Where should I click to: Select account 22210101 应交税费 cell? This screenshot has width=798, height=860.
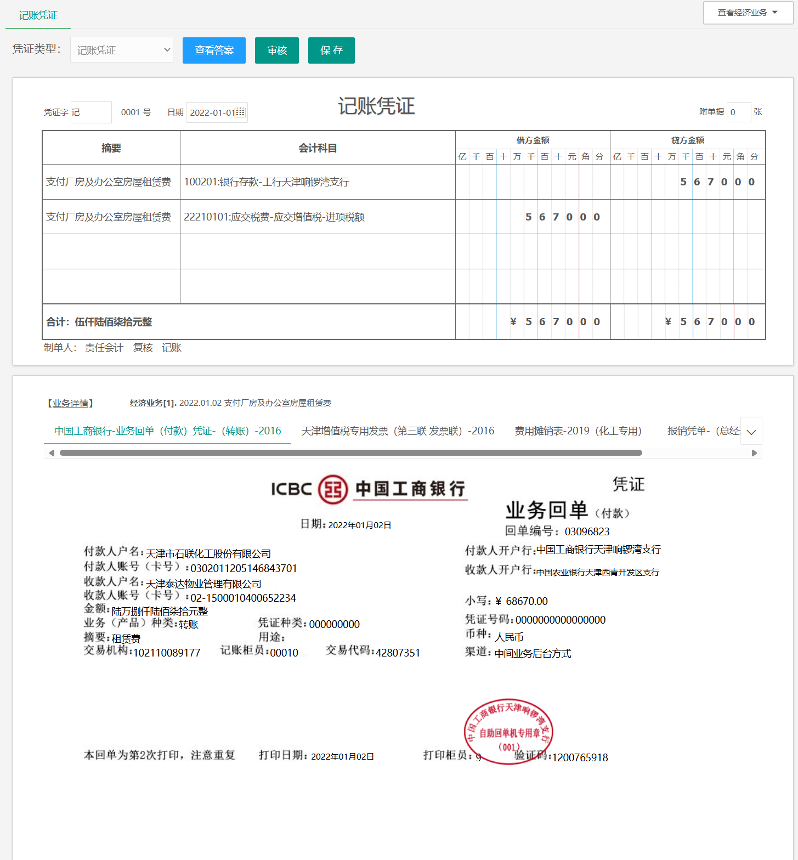click(x=318, y=217)
